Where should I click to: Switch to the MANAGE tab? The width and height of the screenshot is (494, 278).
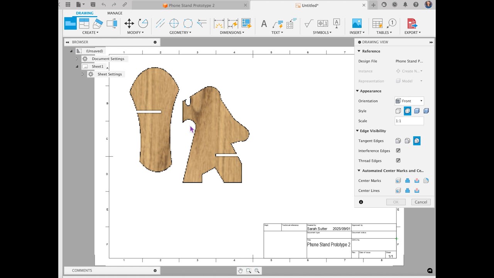[x=115, y=13]
